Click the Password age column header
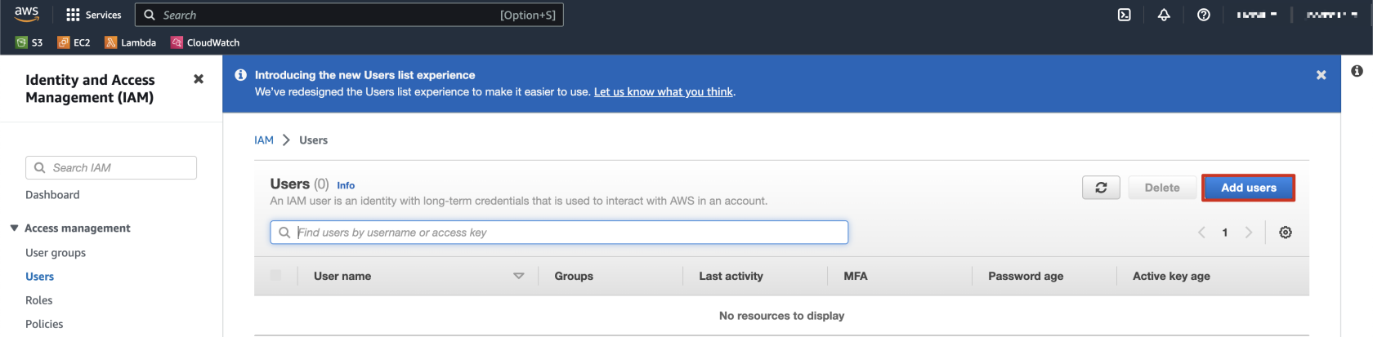Screen dimensions: 1373x337 [x=1026, y=276]
